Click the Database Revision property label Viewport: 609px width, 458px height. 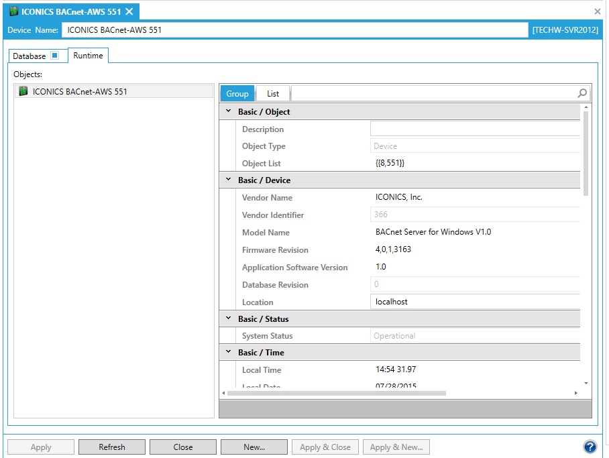pos(276,285)
